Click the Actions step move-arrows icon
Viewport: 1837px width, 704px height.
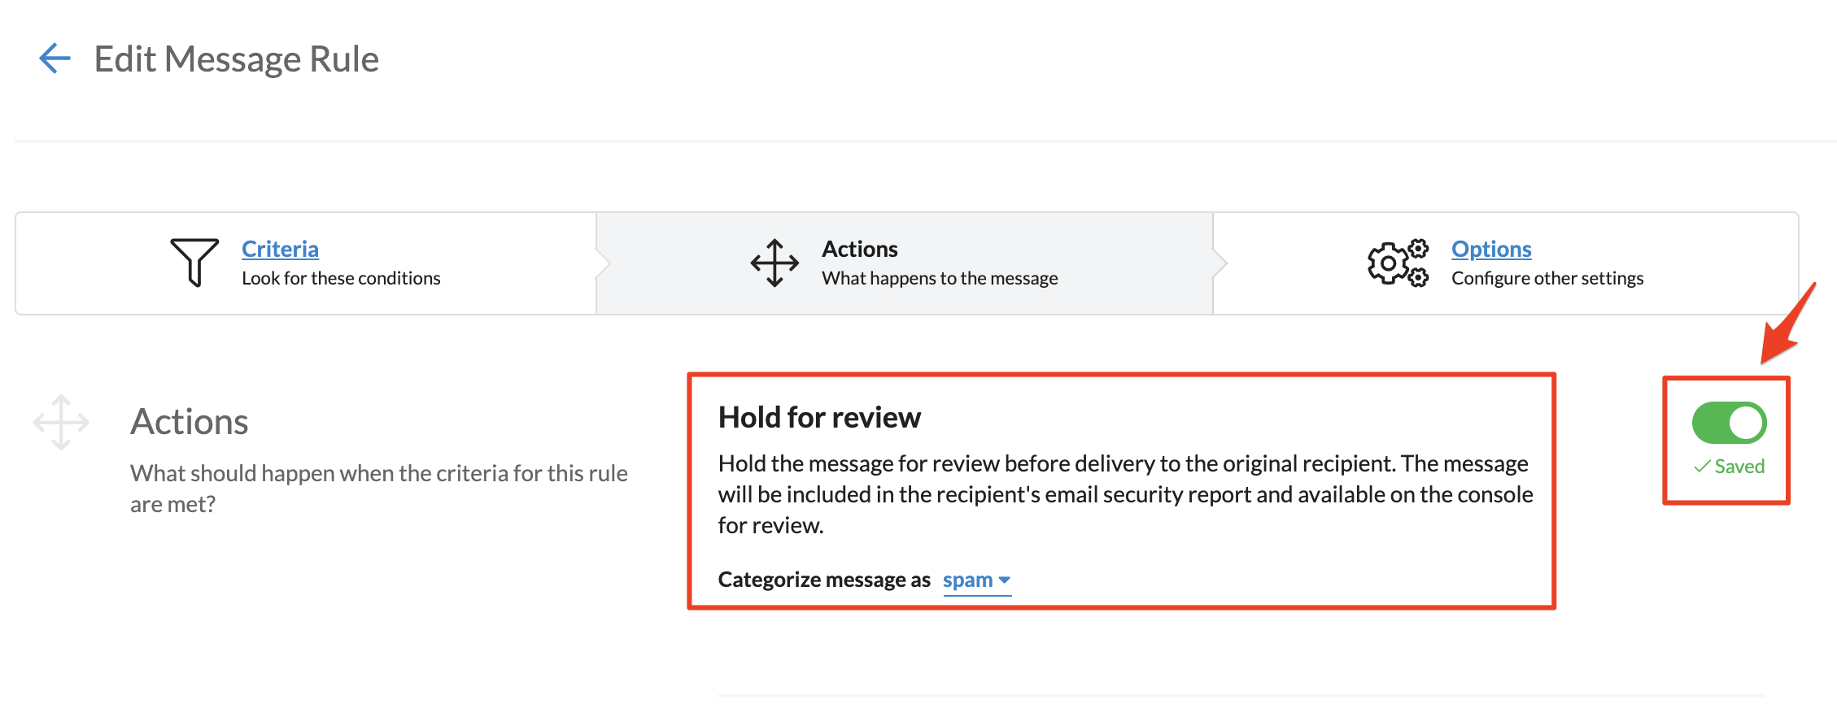[x=775, y=263]
